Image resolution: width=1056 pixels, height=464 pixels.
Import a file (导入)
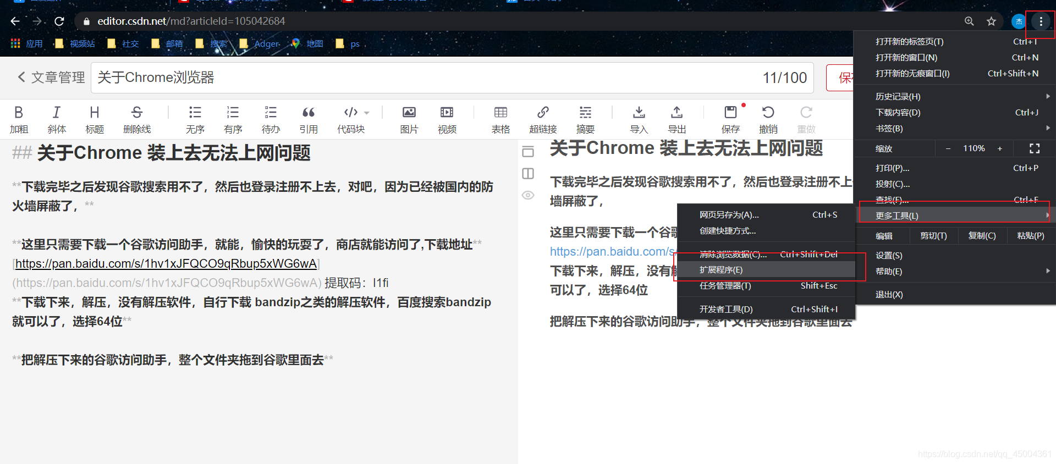[639, 119]
